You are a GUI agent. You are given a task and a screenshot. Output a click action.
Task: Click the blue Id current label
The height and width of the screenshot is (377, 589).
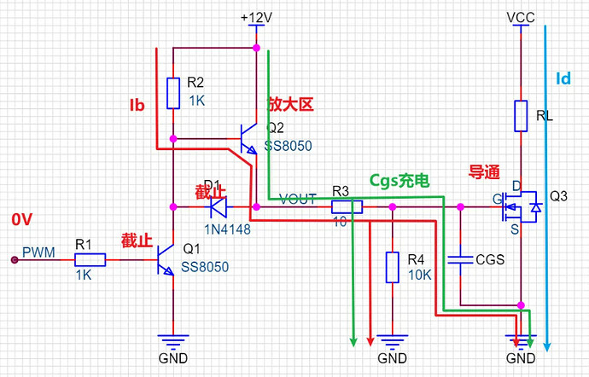563,79
